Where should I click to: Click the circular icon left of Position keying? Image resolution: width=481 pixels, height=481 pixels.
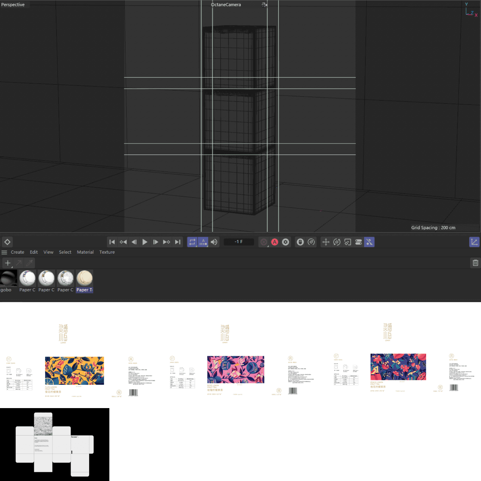coord(311,242)
